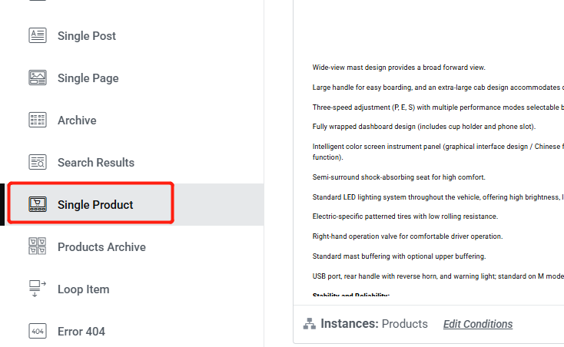Click the Single Product cart icon
Viewport: 564px width, 347px height.
click(38, 204)
